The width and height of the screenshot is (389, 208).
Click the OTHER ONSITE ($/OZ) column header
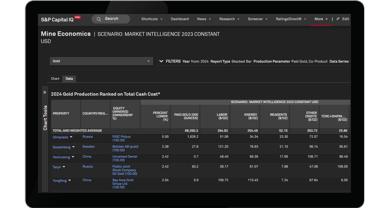pos(305,116)
